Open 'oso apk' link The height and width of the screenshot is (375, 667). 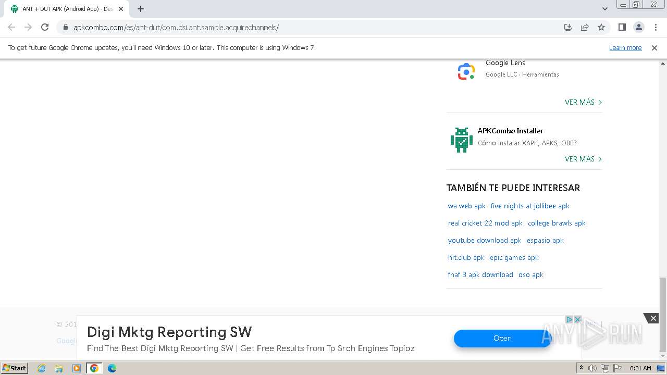530,274
